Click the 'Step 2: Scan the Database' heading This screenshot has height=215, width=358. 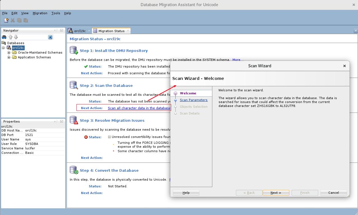(106, 85)
